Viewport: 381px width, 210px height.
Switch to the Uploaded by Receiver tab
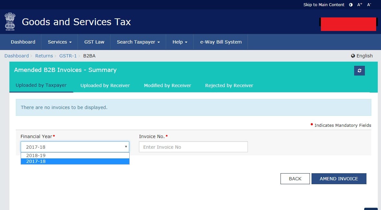tap(105, 85)
